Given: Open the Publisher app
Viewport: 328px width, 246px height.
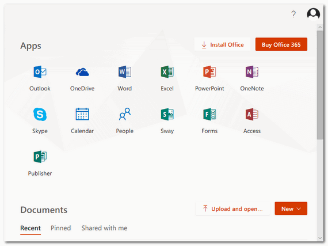Looking at the screenshot, I should [x=40, y=163].
